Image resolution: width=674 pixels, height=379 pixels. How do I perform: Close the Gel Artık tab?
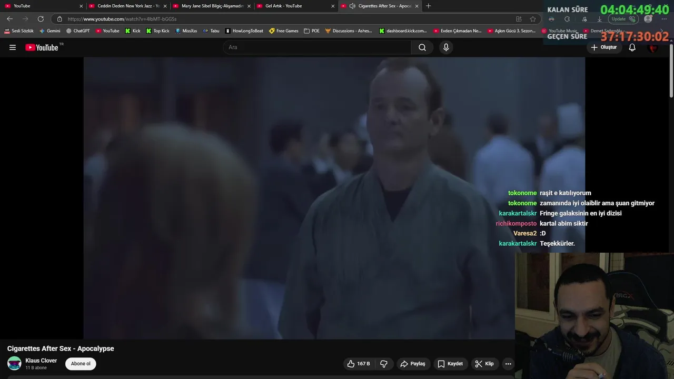click(x=333, y=6)
